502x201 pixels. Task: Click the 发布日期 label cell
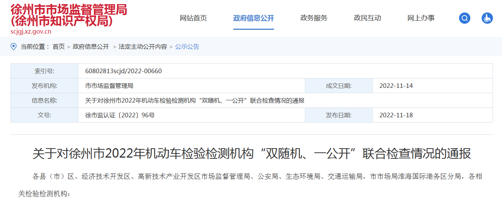(x=339, y=115)
